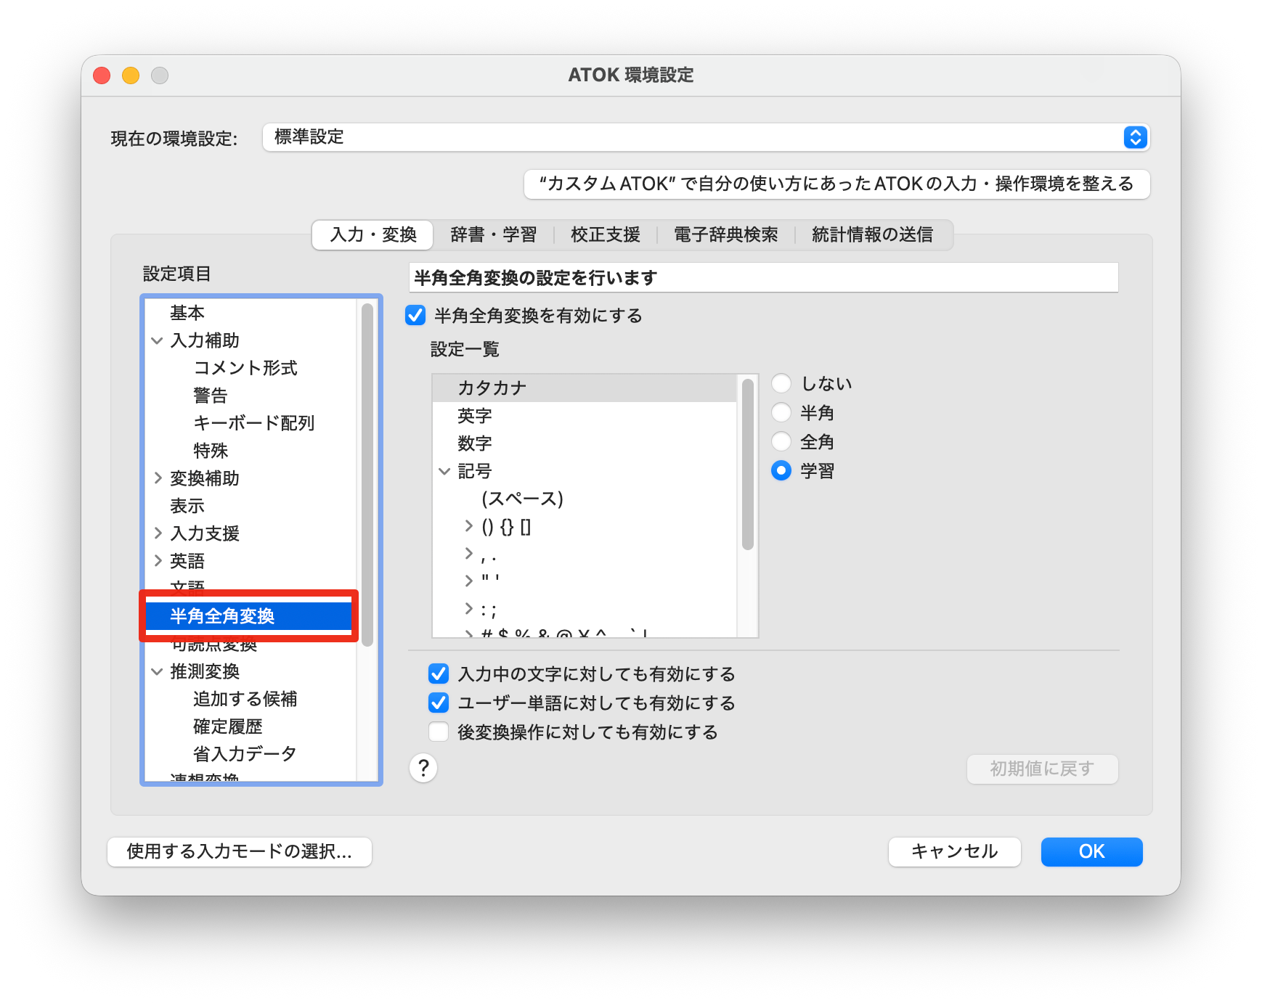This screenshot has height=1003, width=1262.
Task: Toggle ユーザー単語に対しても有効にする checkbox
Action: click(439, 703)
